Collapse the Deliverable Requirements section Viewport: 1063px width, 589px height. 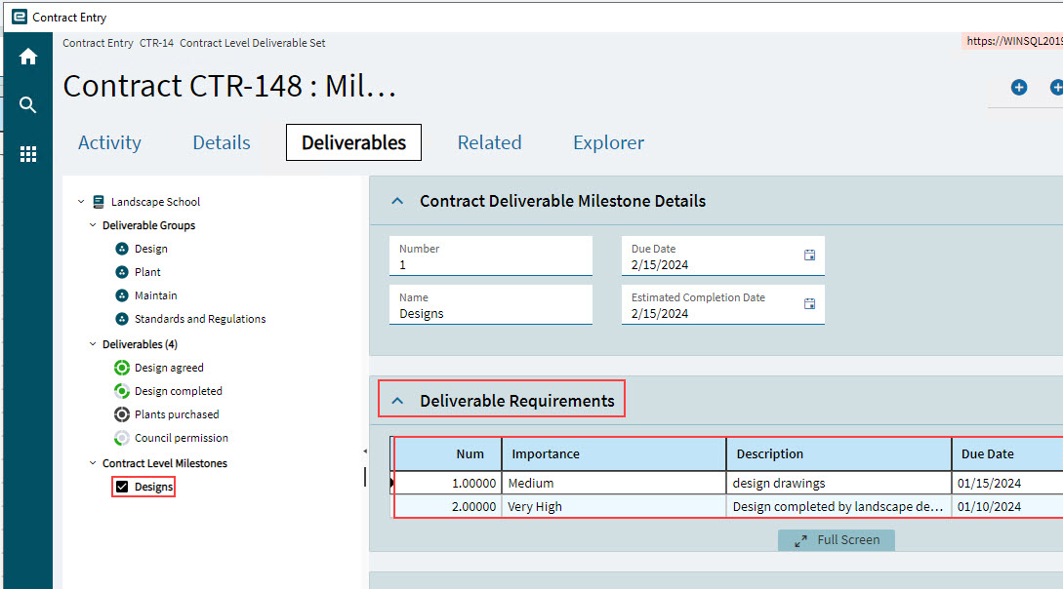(397, 401)
